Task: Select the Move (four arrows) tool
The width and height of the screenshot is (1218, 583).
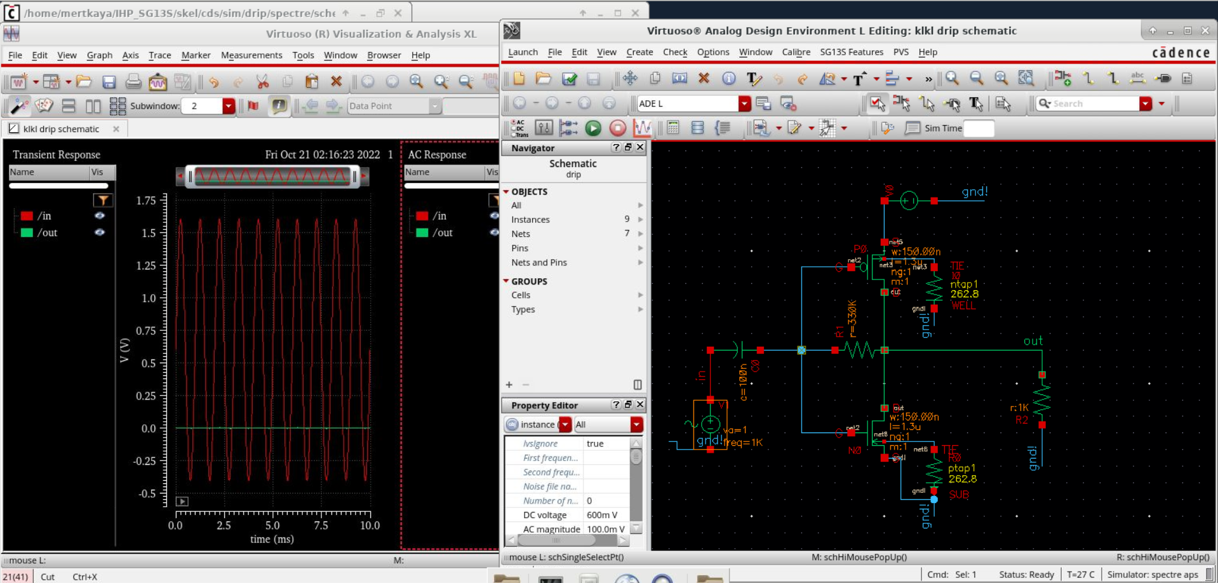Action: tap(630, 78)
